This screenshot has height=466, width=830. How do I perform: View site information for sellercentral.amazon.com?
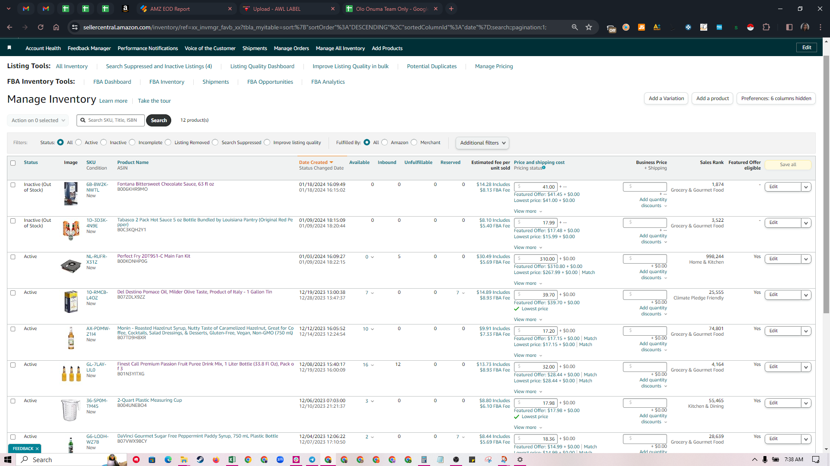pyautogui.click(x=75, y=27)
